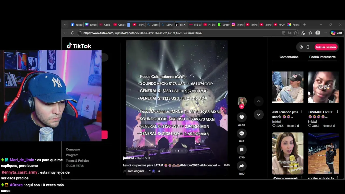The height and width of the screenshot is (194, 345).
Task: Open the yellow microphone woman video thumbnail
Action: 288,153
